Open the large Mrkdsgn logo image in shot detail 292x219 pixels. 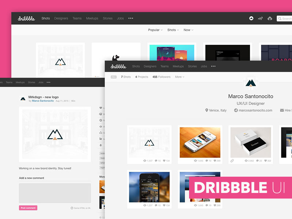pyautogui.click(x=55, y=134)
